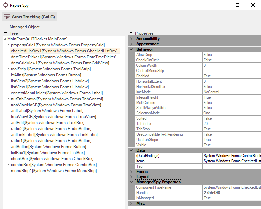This screenshot has width=261, height=209.
Task: Select the autLabel tree item
Action: tap(47, 111)
